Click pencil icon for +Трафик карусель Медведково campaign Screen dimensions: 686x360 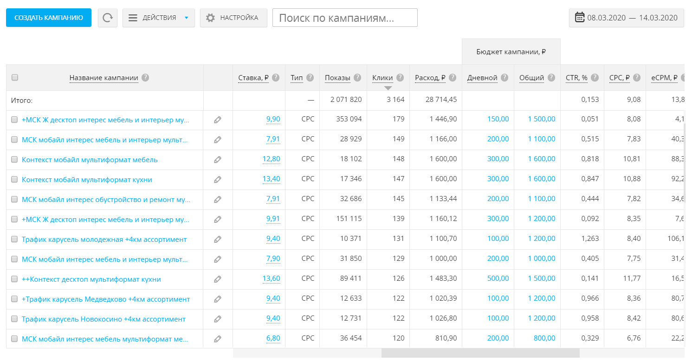point(218,299)
